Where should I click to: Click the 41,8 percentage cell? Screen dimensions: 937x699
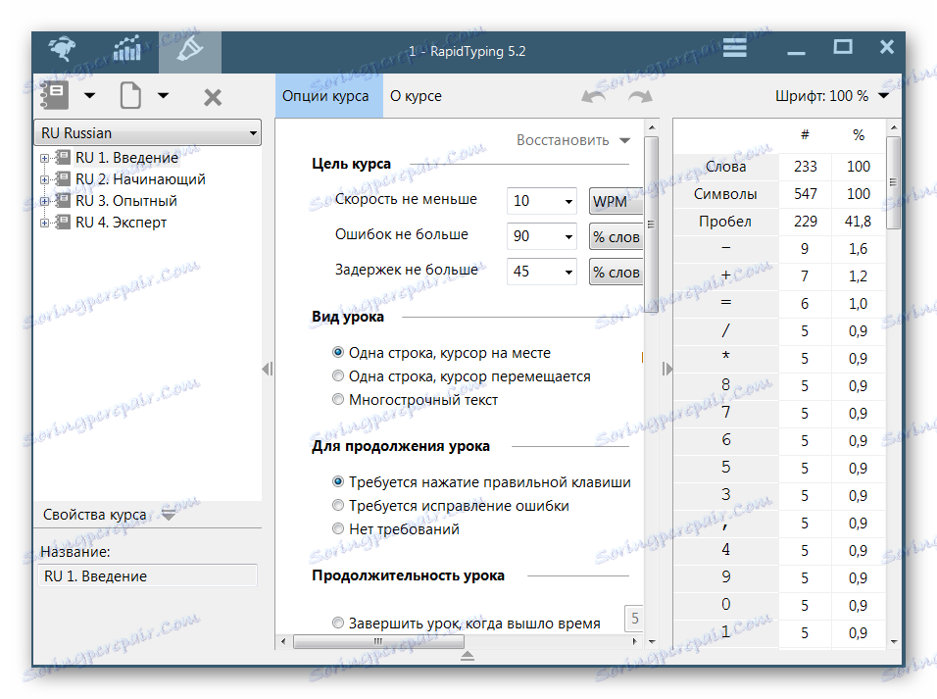859,222
